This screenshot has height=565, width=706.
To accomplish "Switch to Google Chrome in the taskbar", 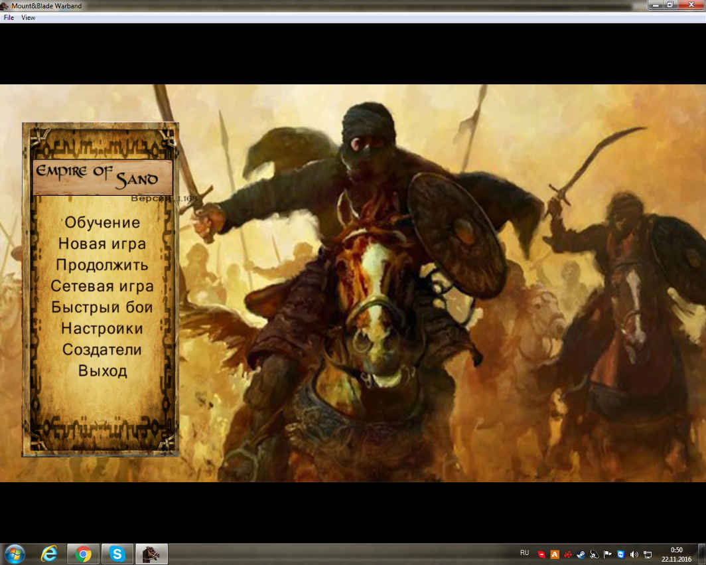I will [x=84, y=554].
